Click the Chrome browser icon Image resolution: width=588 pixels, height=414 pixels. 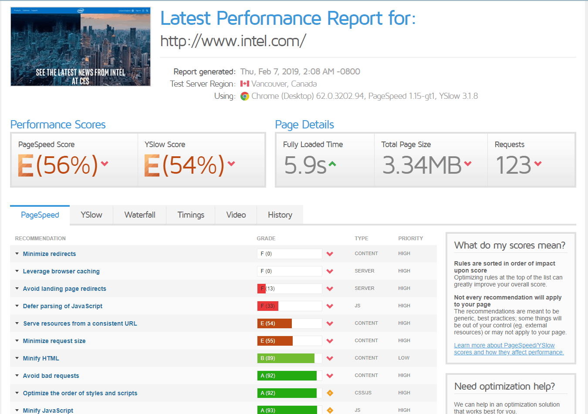click(x=245, y=96)
